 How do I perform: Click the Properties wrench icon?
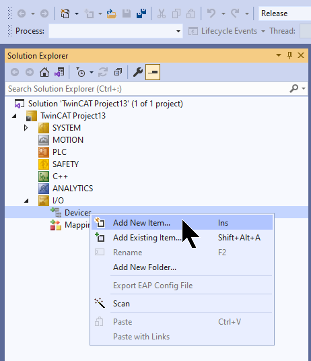[x=138, y=72]
